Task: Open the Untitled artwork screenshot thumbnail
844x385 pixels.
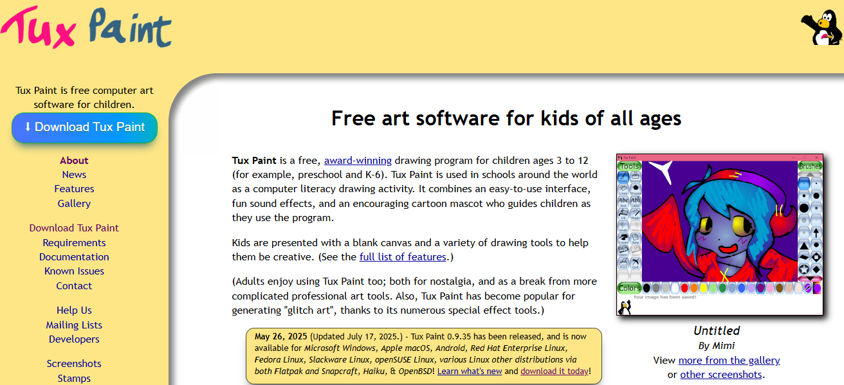Action: (x=720, y=235)
